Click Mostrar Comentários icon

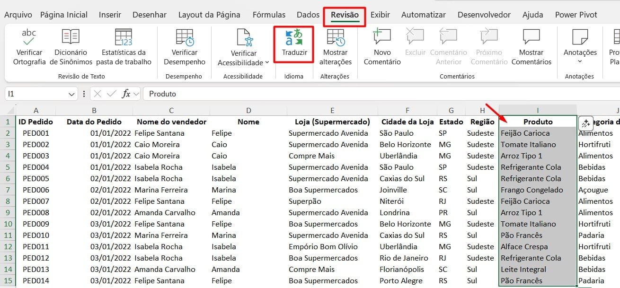pyautogui.click(x=531, y=38)
